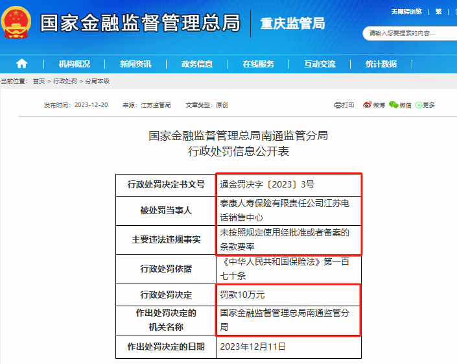Viewport: 457px width, 364px height.
Task: Click the row header 被处罚当事人
Action: point(166,211)
